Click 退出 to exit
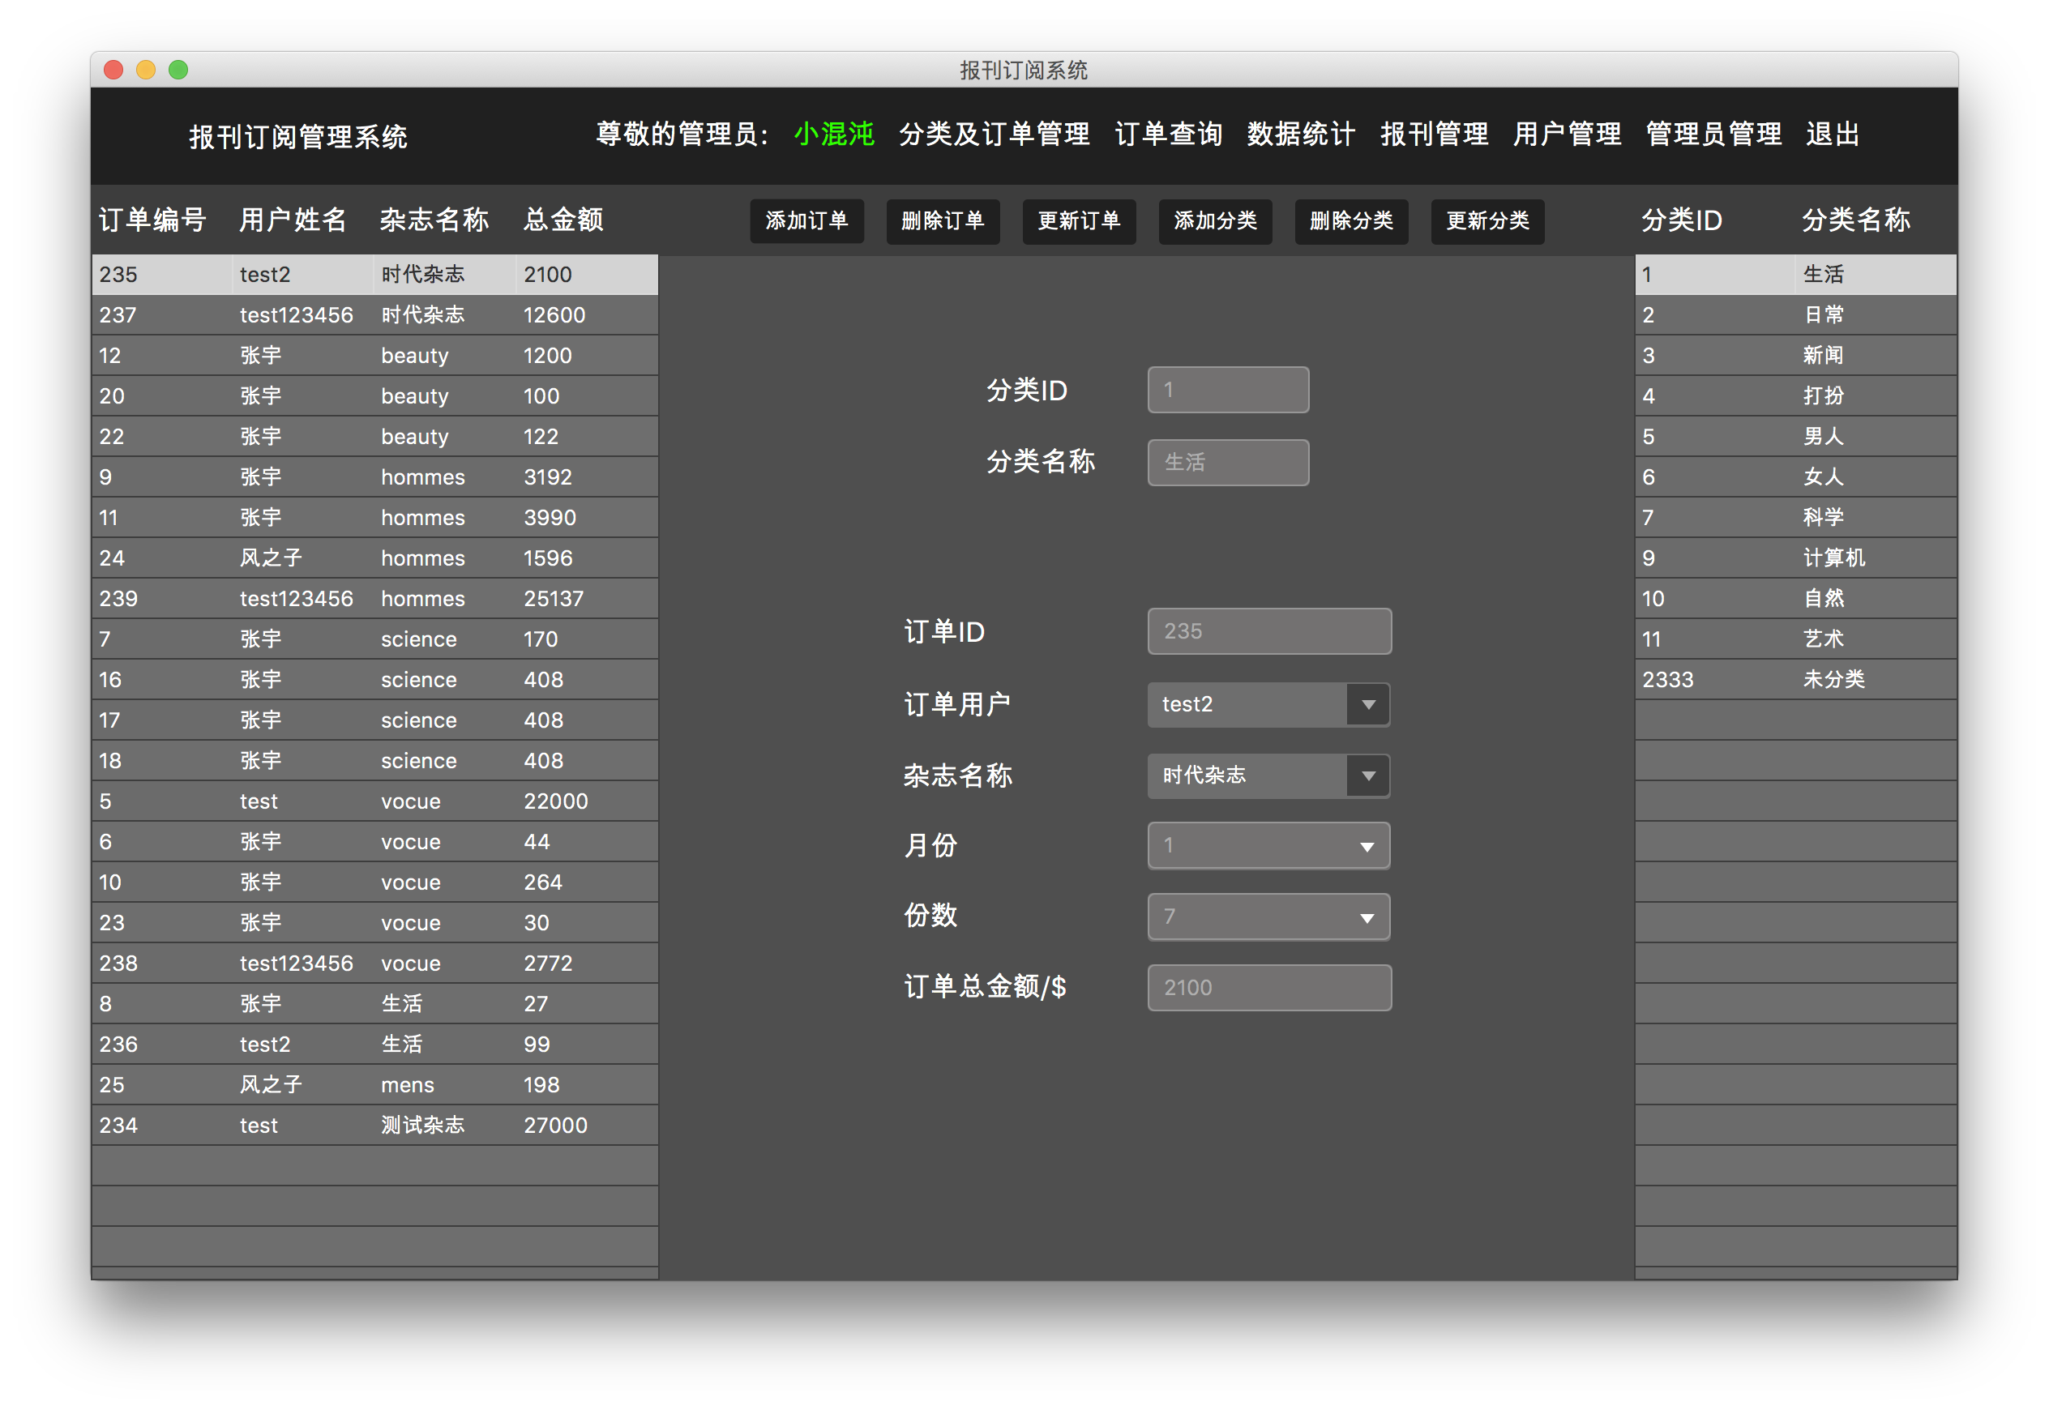Viewport: 2049px width, 1410px height. point(1833,135)
